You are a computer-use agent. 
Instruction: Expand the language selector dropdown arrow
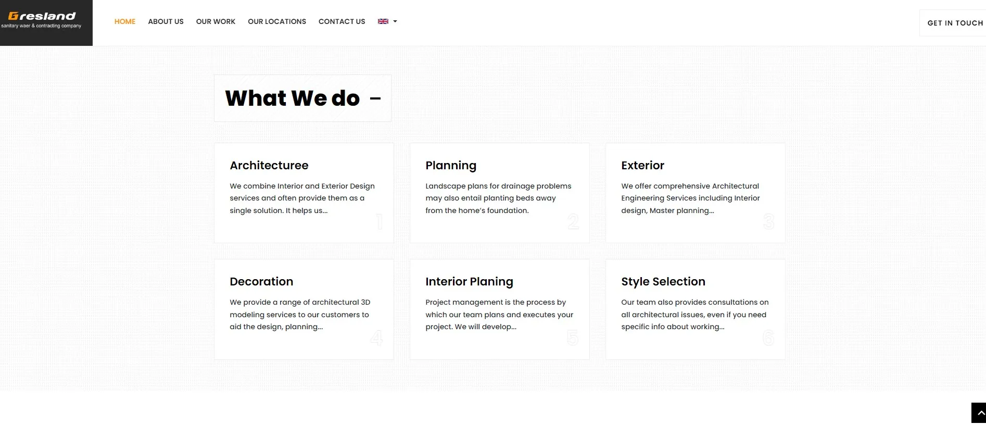(x=395, y=21)
